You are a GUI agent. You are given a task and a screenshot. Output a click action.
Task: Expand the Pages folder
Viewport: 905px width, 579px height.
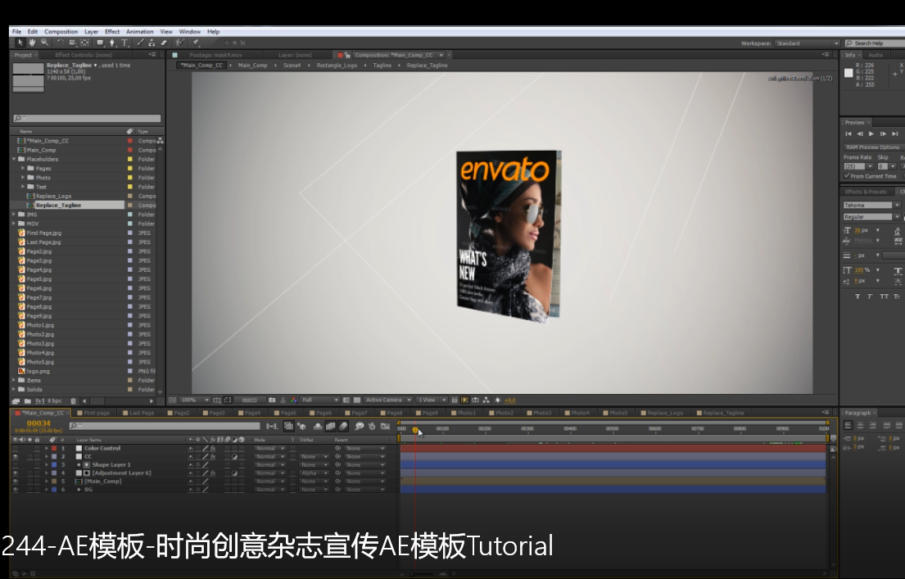click(23, 169)
